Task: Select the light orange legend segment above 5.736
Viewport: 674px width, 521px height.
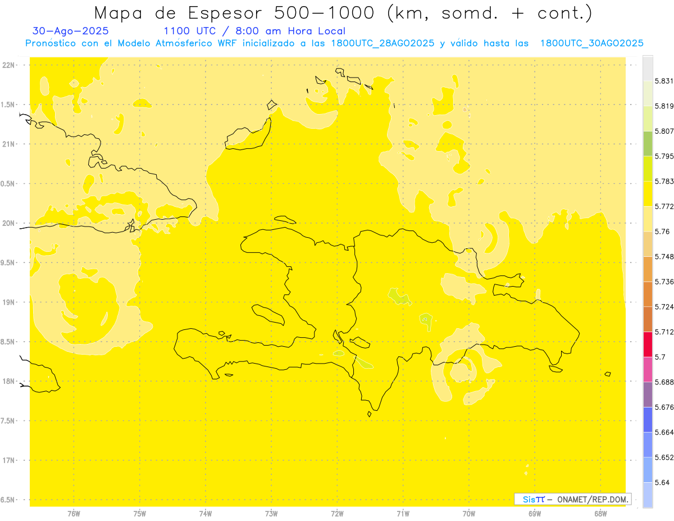Action: tap(648, 269)
